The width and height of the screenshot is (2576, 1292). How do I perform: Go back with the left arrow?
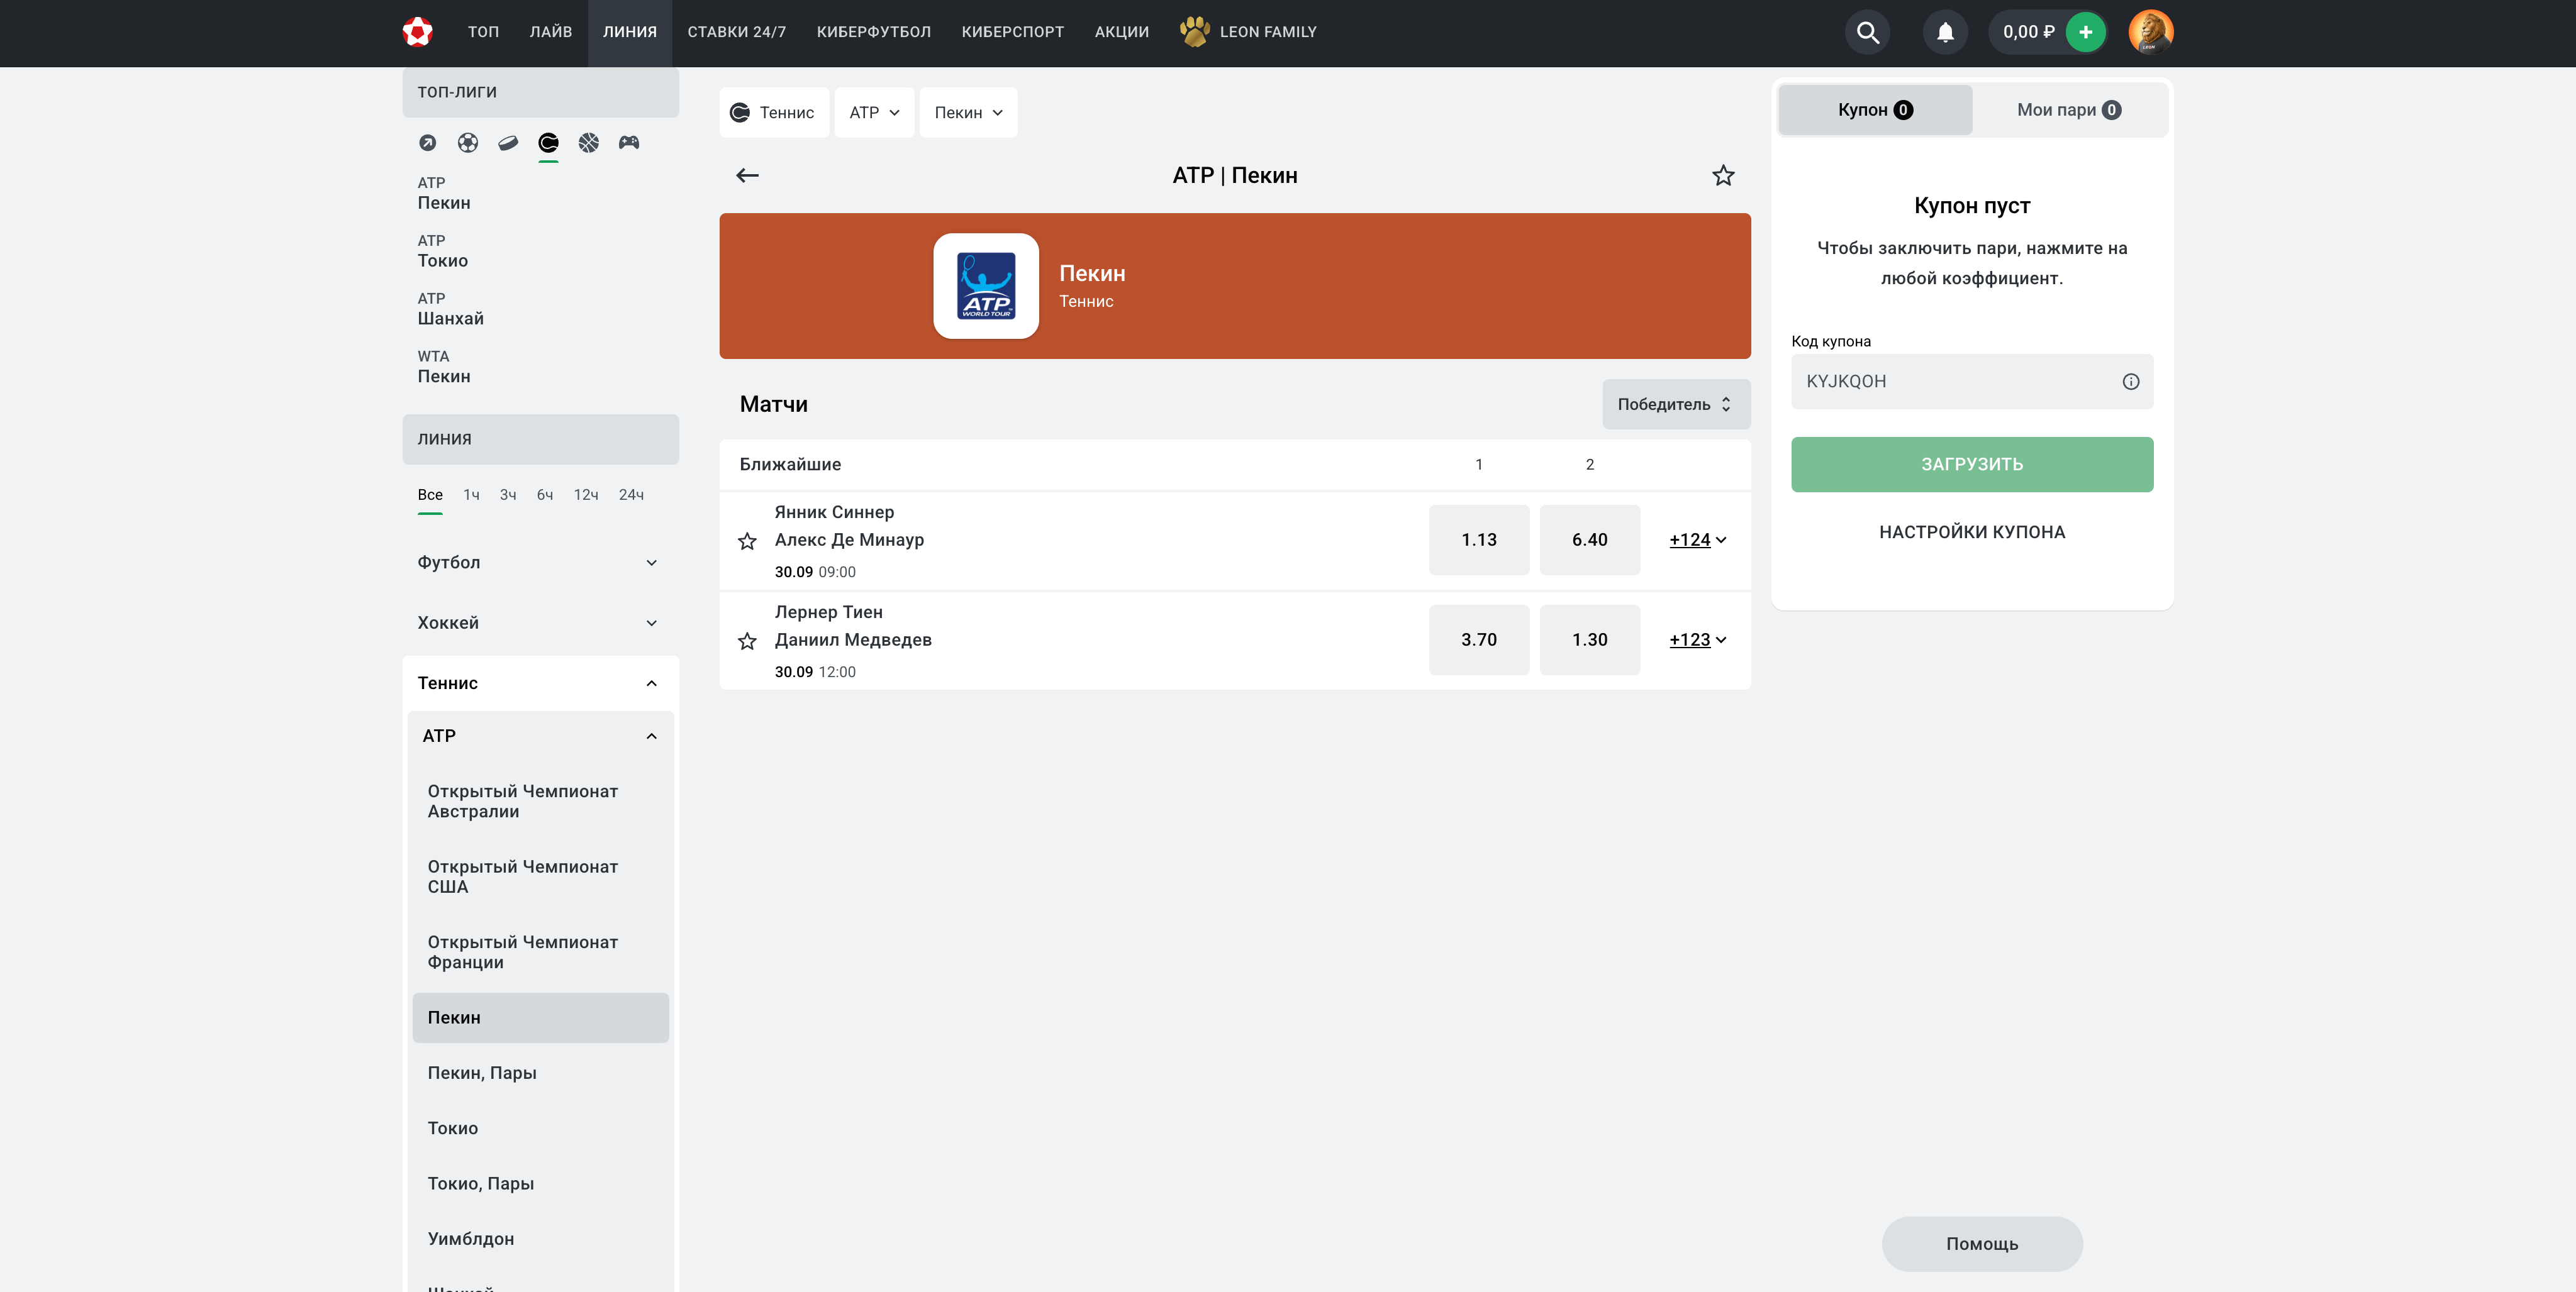point(747,176)
